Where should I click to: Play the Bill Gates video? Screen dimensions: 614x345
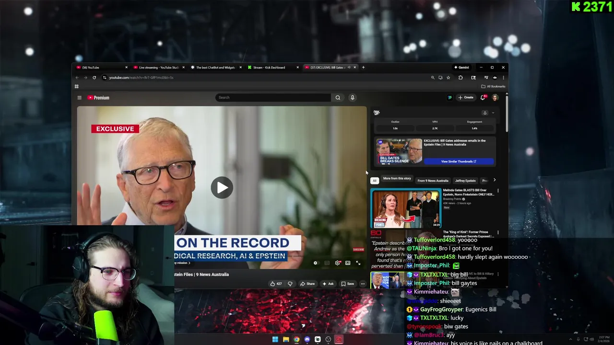point(222,188)
